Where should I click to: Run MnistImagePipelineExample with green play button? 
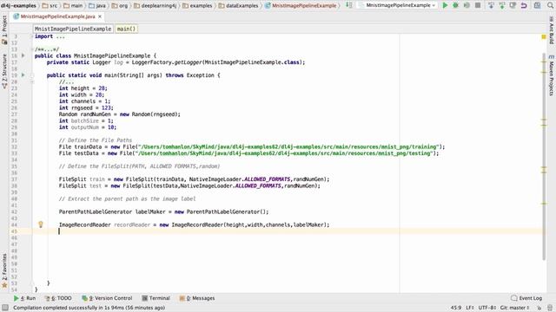click(445, 5)
